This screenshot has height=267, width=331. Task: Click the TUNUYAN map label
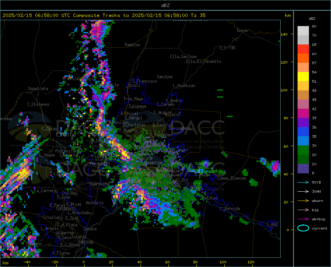85,242
